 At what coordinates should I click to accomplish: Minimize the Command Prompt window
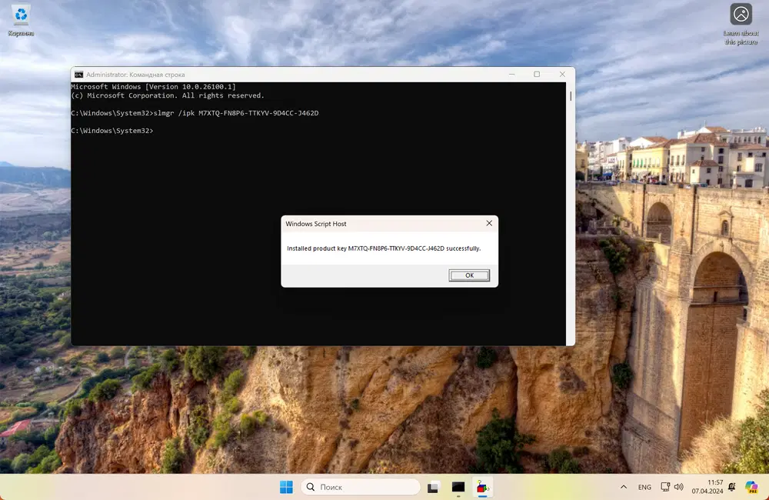(x=511, y=74)
